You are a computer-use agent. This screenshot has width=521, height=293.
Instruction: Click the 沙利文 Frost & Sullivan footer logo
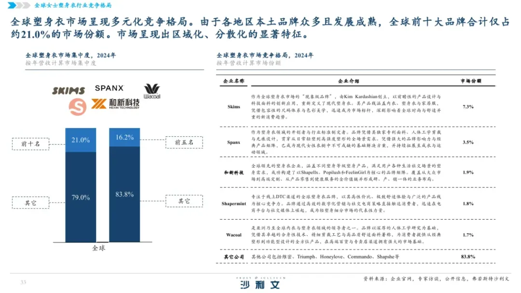(x=261, y=283)
